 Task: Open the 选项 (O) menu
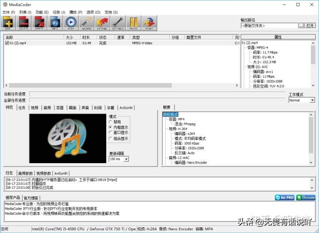point(93,12)
